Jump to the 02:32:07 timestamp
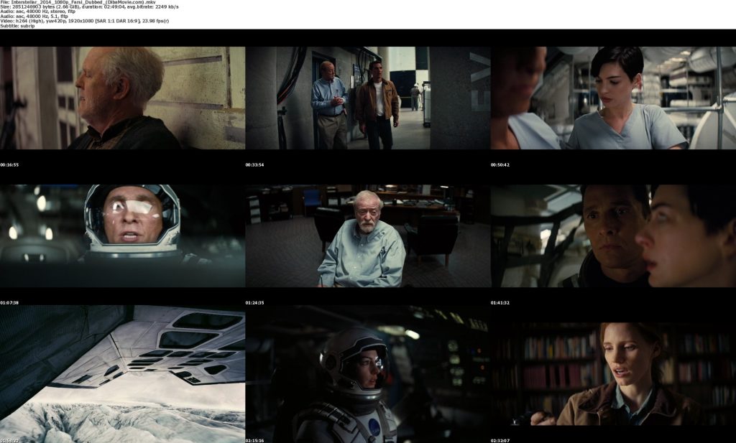The height and width of the screenshot is (443, 736). click(500, 440)
